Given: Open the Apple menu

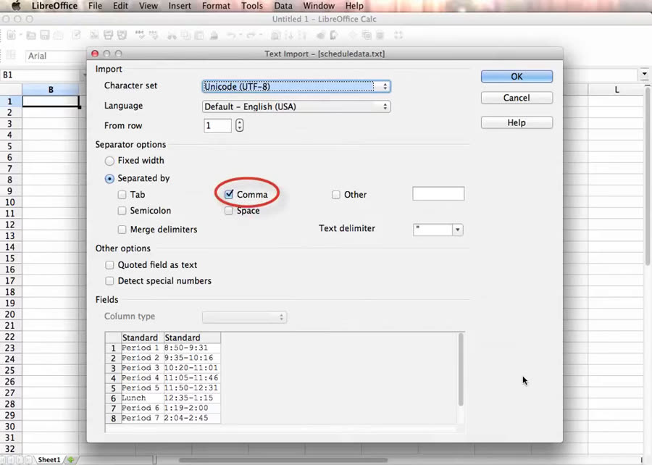Looking at the screenshot, I should pos(16,6).
